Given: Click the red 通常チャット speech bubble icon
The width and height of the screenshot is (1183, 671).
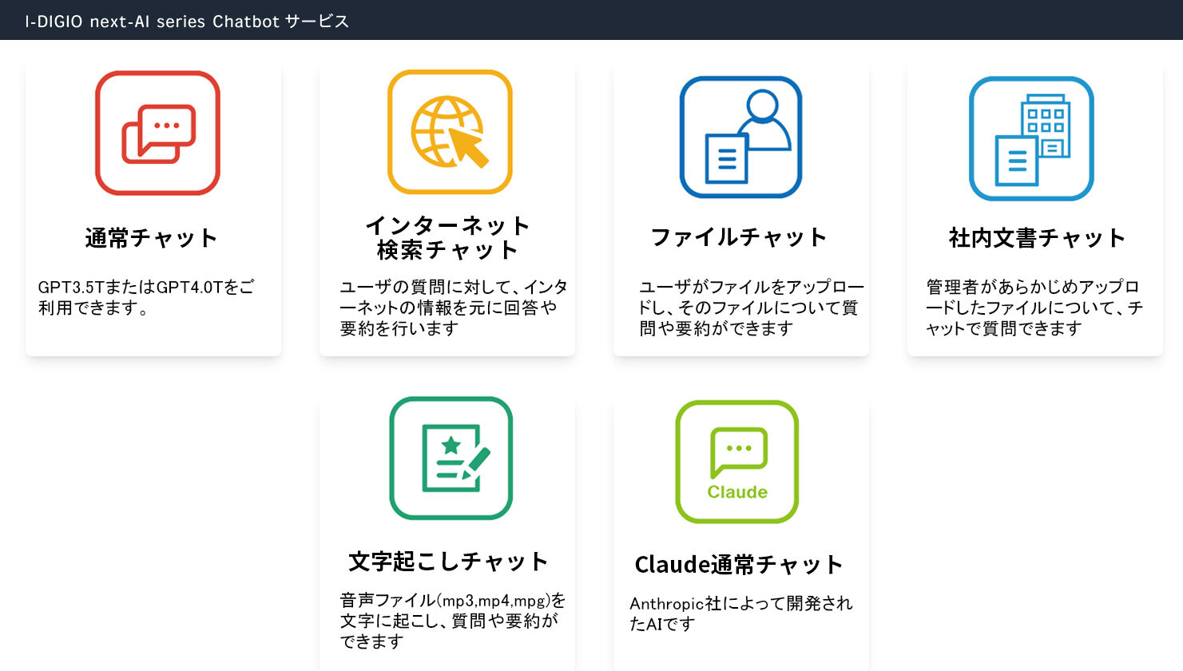Looking at the screenshot, I should [157, 133].
